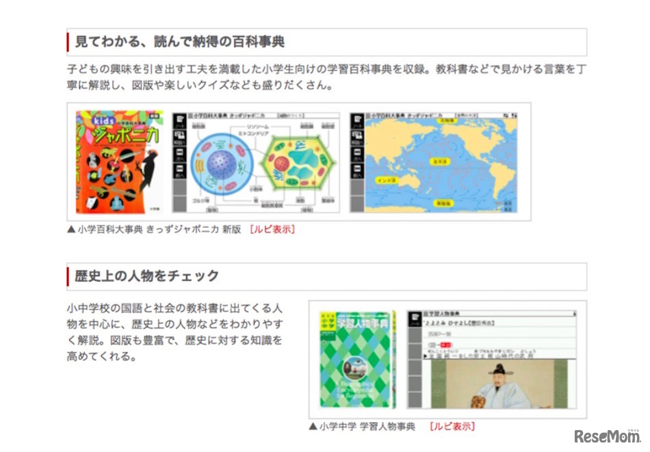Select the ノート icon in the 学習人物事典 sidebar
This screenshot has width=650, height=452.
click(414, 317)
